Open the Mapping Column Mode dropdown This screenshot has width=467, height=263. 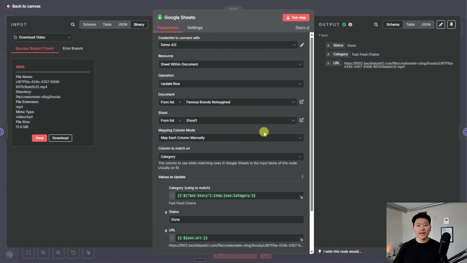[x=231, y=138]
